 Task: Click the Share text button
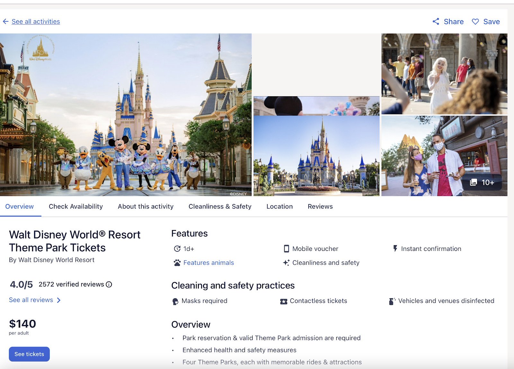click(x=454, y=21)
